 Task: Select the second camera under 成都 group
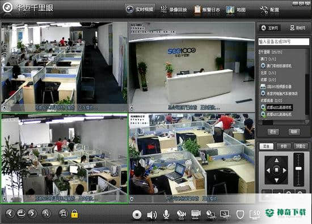(279, 93)
